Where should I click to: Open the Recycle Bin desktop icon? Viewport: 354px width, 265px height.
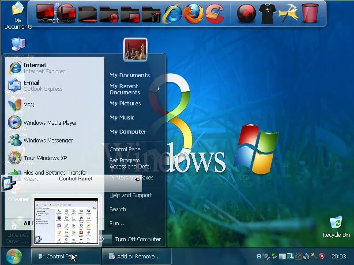336,227
